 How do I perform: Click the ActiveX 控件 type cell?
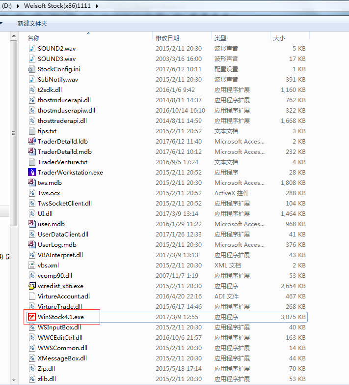[x=232, y=193]
